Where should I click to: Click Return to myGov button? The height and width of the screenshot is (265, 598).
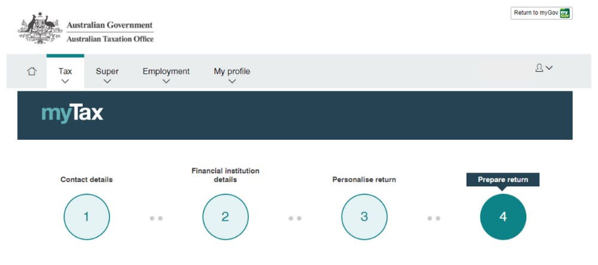tap(542, 13)
